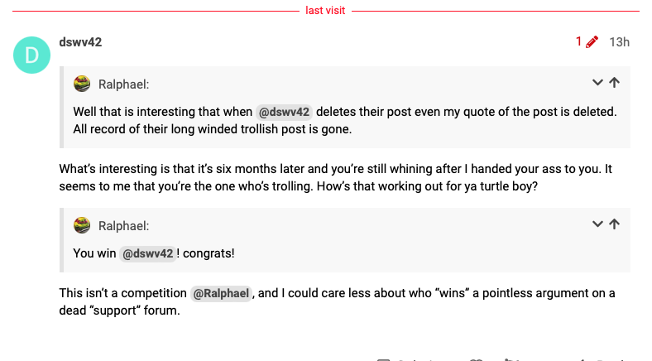Jump to original post from "You win" quote arrow
Image resolution: width=652 pixels, height=361 pixels.
pyautogui.click(x=615, y=224)
